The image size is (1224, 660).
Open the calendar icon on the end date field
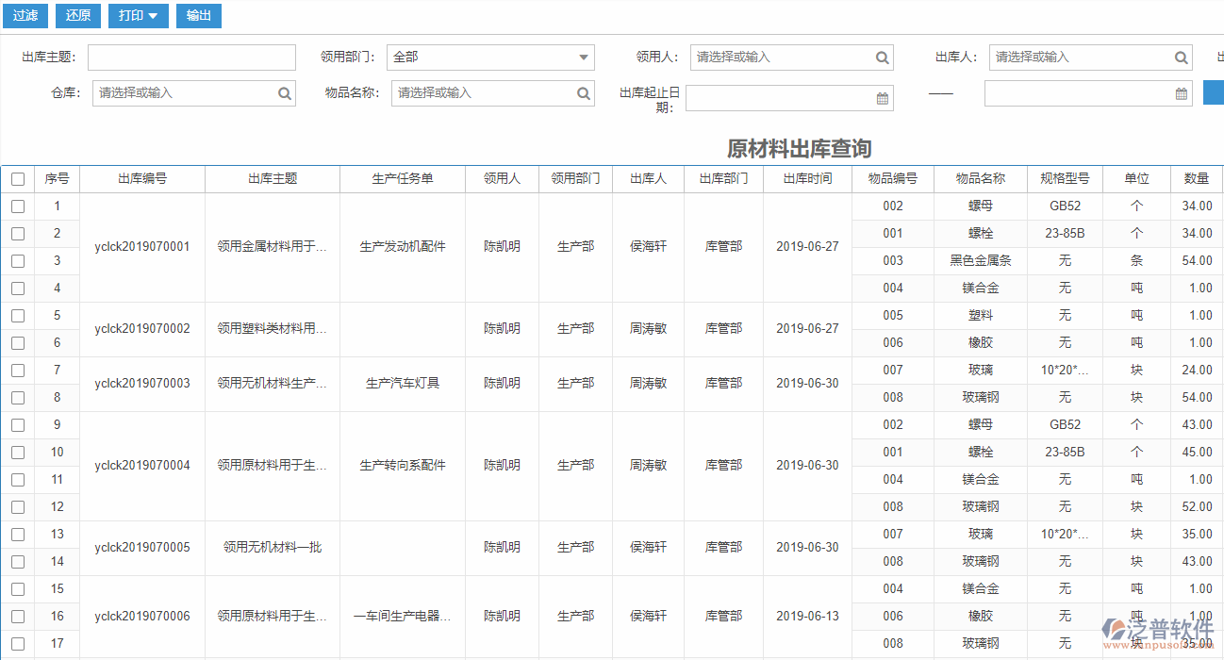pyautogui.click(x=1180, y=92)
